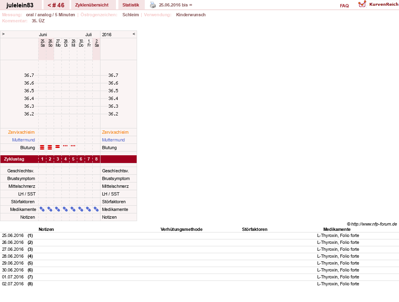The image size is (399, 302).
Task: Click the right 36.2 temperature label
Action: tap(113, 114)
